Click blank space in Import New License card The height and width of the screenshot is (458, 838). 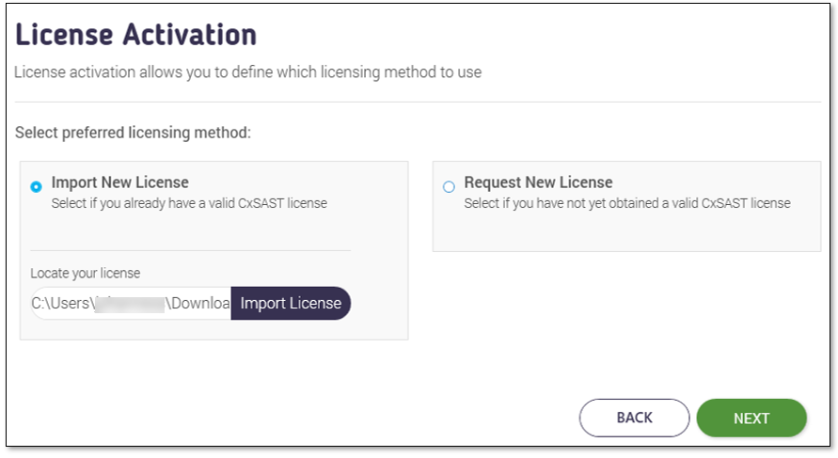click(213, 229)
